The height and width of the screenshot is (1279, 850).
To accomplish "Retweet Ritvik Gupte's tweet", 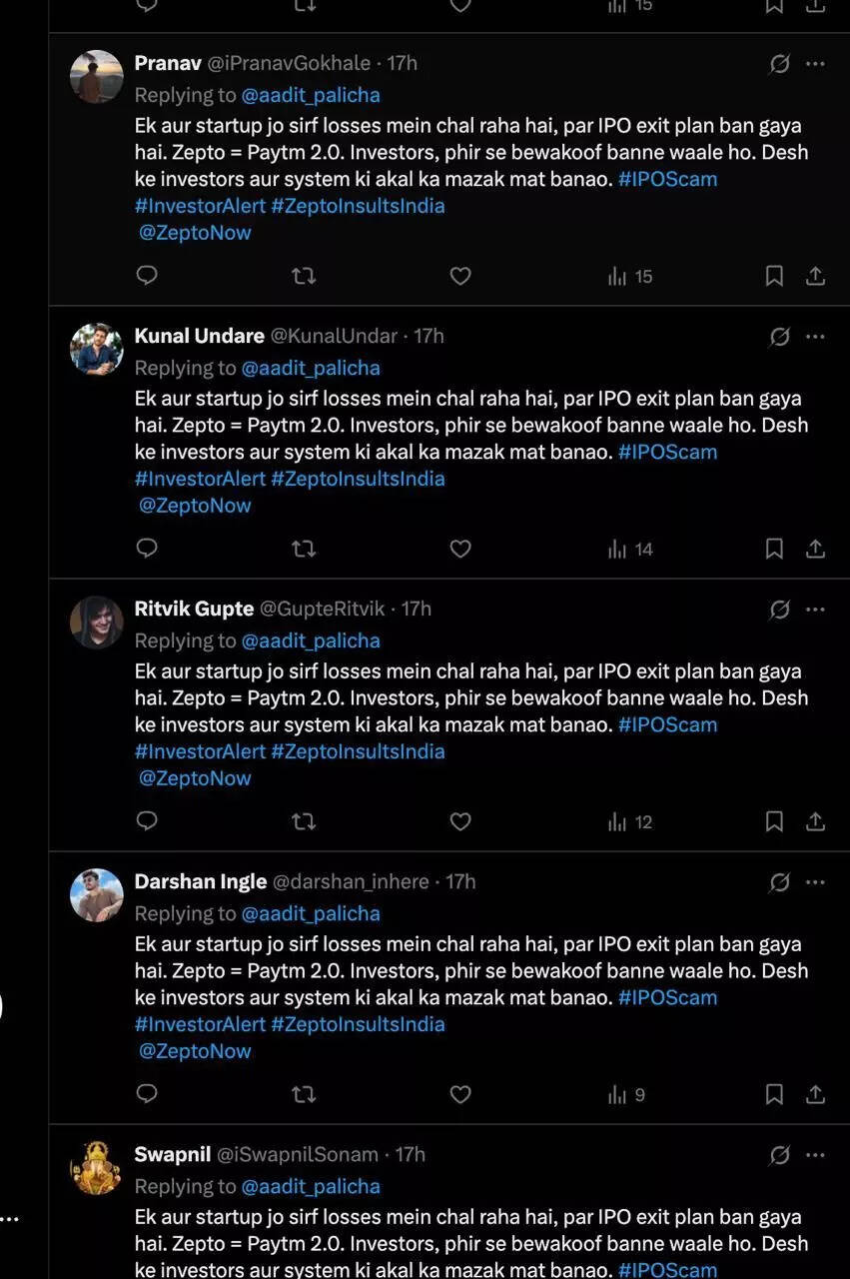I will (304, 821).
